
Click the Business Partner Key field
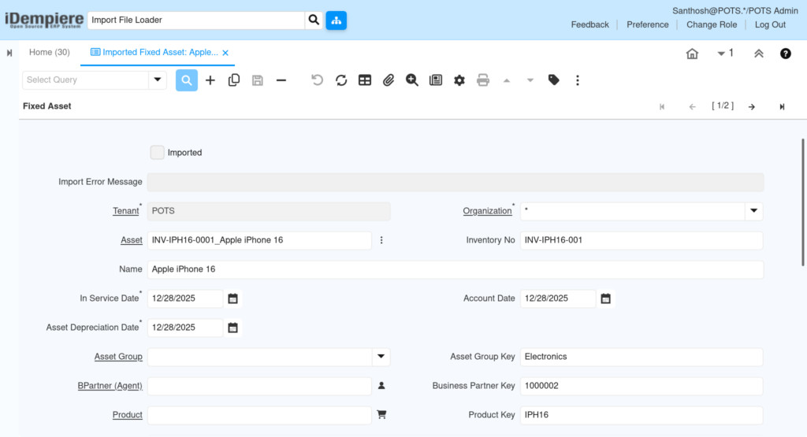(642, 386)
